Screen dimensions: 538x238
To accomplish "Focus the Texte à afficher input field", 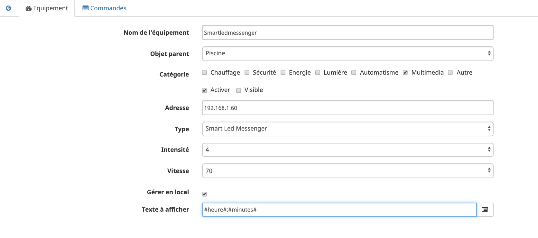I will 339,210.
